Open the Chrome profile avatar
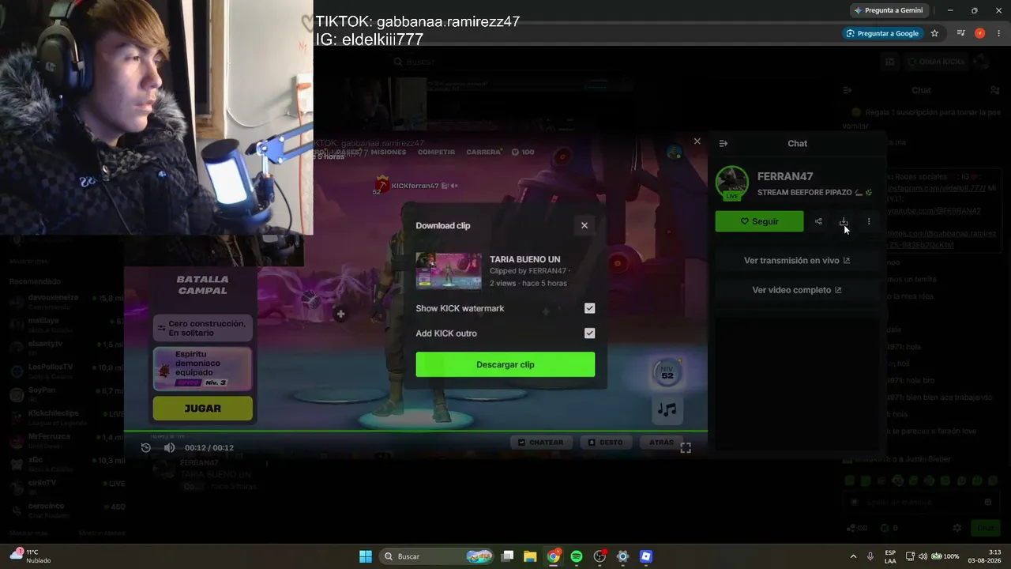The width and height of the screenshot is (1011, 569). tap(979, 33)
